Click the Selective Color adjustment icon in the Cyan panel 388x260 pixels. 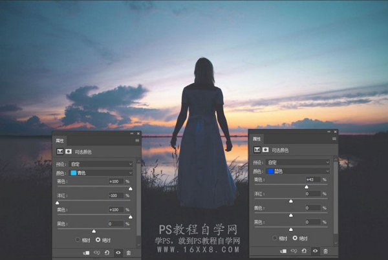click(60, 152)
